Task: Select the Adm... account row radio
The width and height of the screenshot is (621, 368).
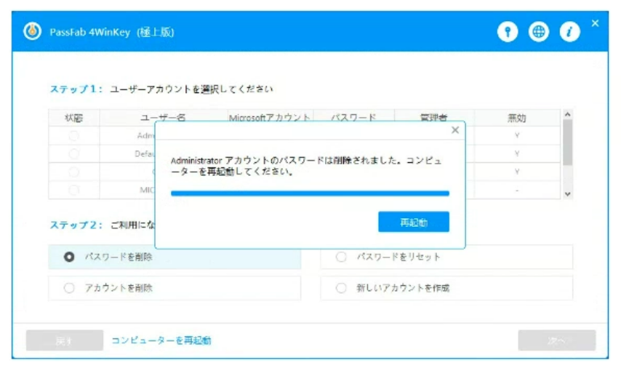Action: click(x=73, y=135)
